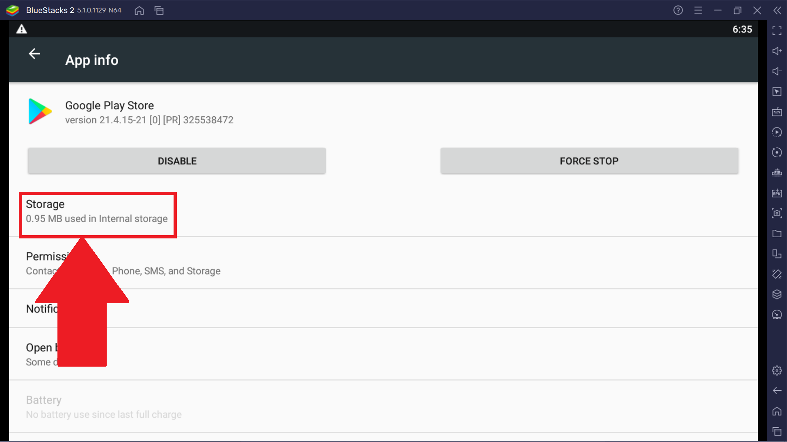Go back using the App info arrow
This screenshot has width=787, height=442.
click(34, 54)
